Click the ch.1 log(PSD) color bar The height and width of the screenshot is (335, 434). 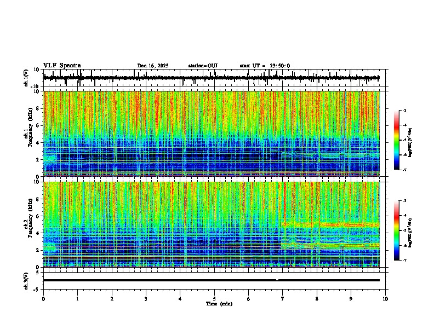[397, 140]
